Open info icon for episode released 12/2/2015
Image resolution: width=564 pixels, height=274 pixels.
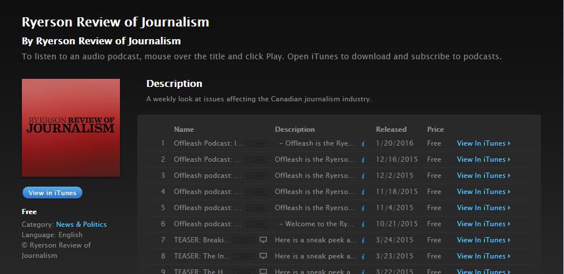click(363, 176)
